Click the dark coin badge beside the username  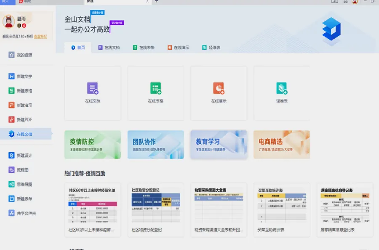pyautogui.click(x=19, y=25)
